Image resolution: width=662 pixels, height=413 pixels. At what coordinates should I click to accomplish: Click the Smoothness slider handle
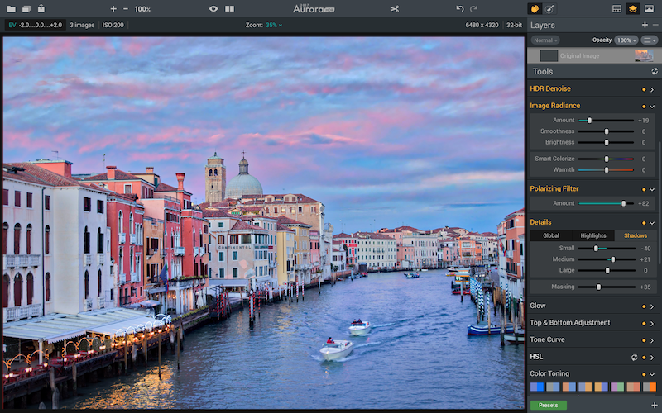tap(607, 131)
